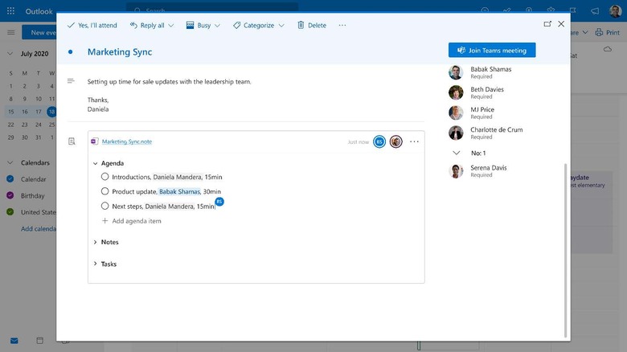Open the toolbar more options ellipsis

(342, 25)
